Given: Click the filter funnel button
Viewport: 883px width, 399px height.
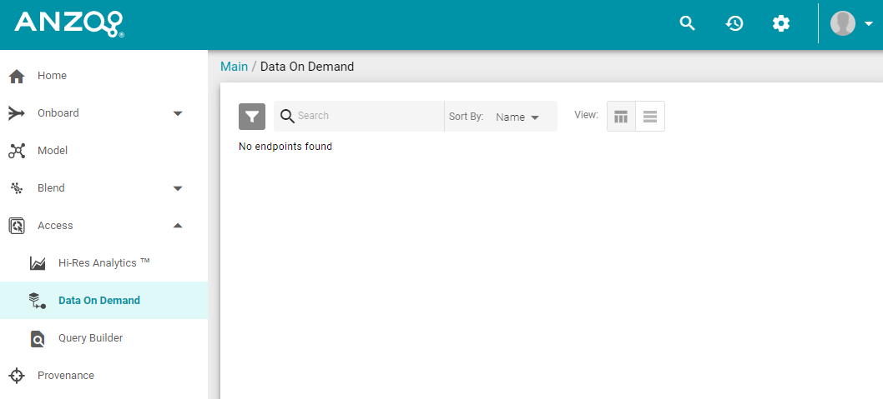Looking at the screenshot, I should pos(252,117).
